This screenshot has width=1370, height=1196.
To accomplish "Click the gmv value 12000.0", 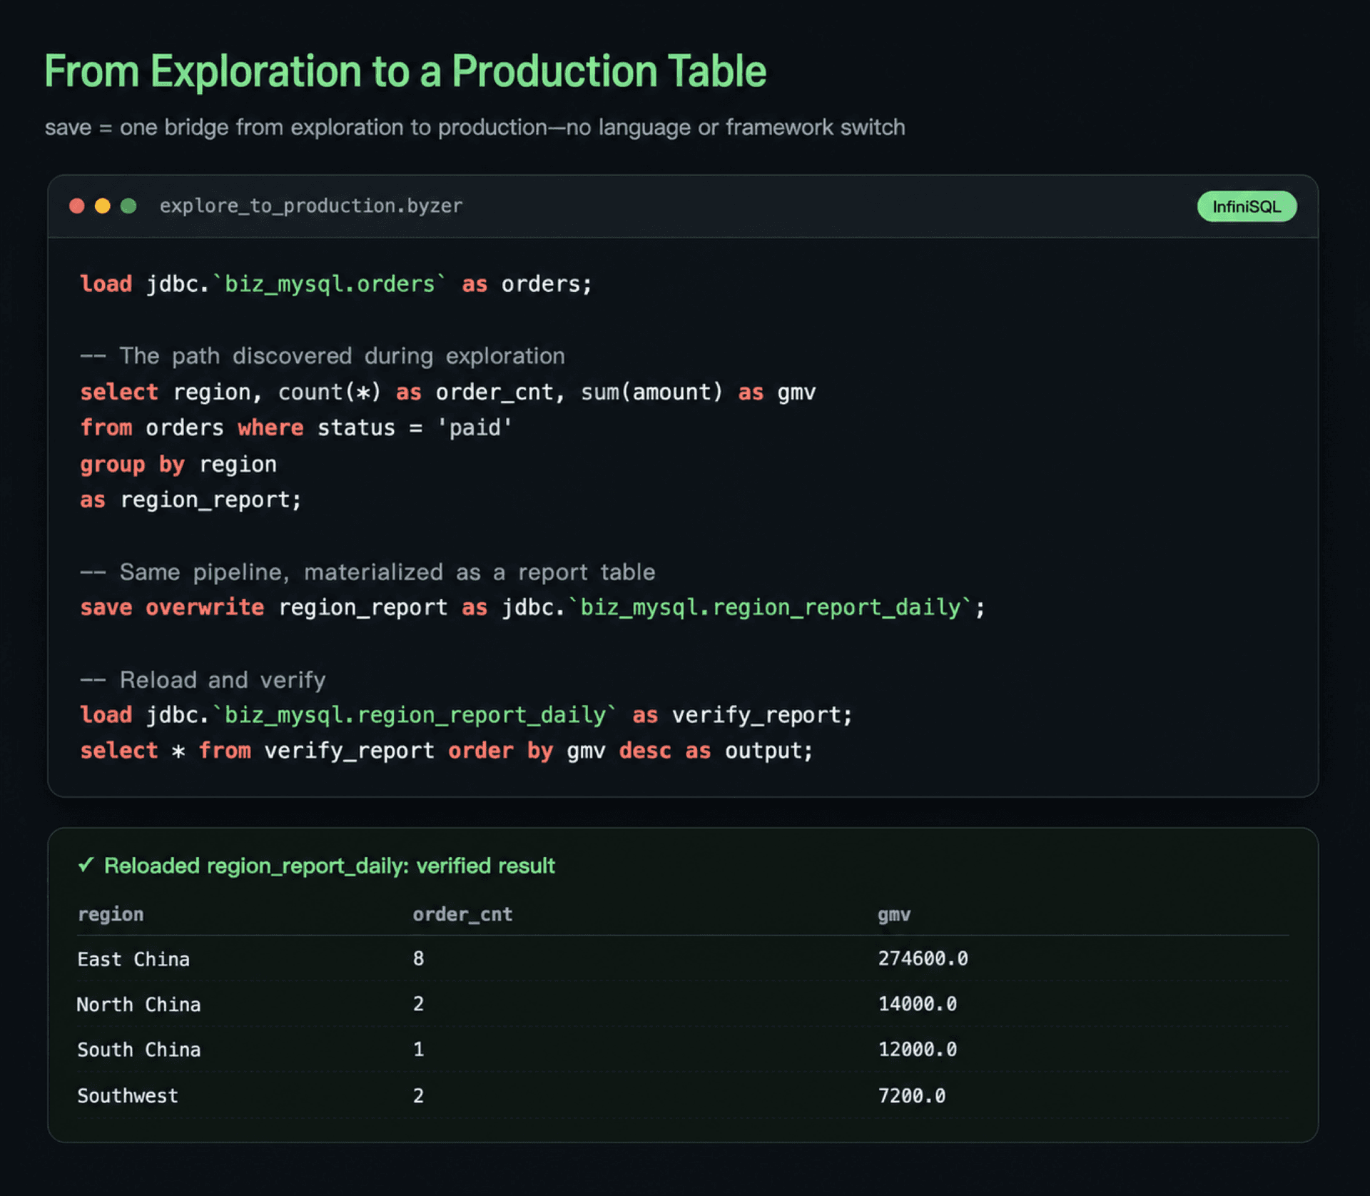I will (917, 1049).
